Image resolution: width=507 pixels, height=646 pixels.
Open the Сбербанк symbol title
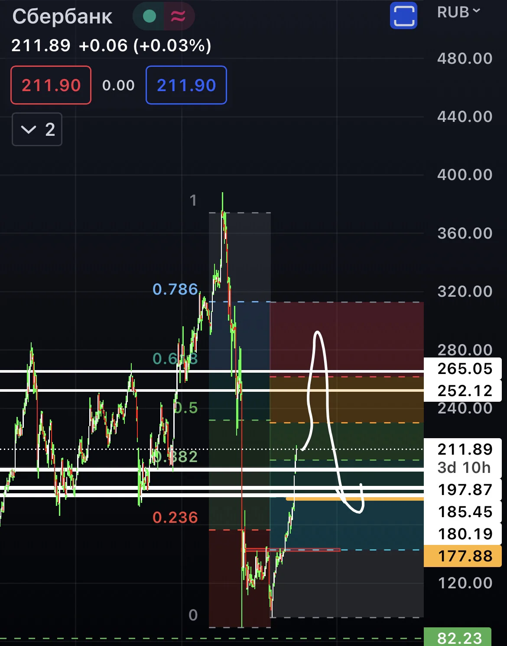[x=62, y=16]
